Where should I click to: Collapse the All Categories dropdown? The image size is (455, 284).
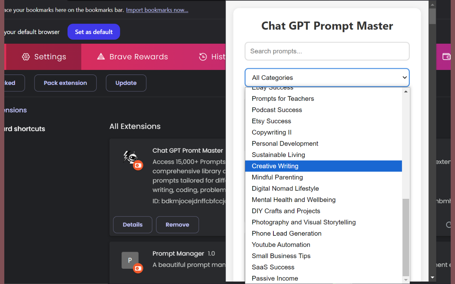327,78
